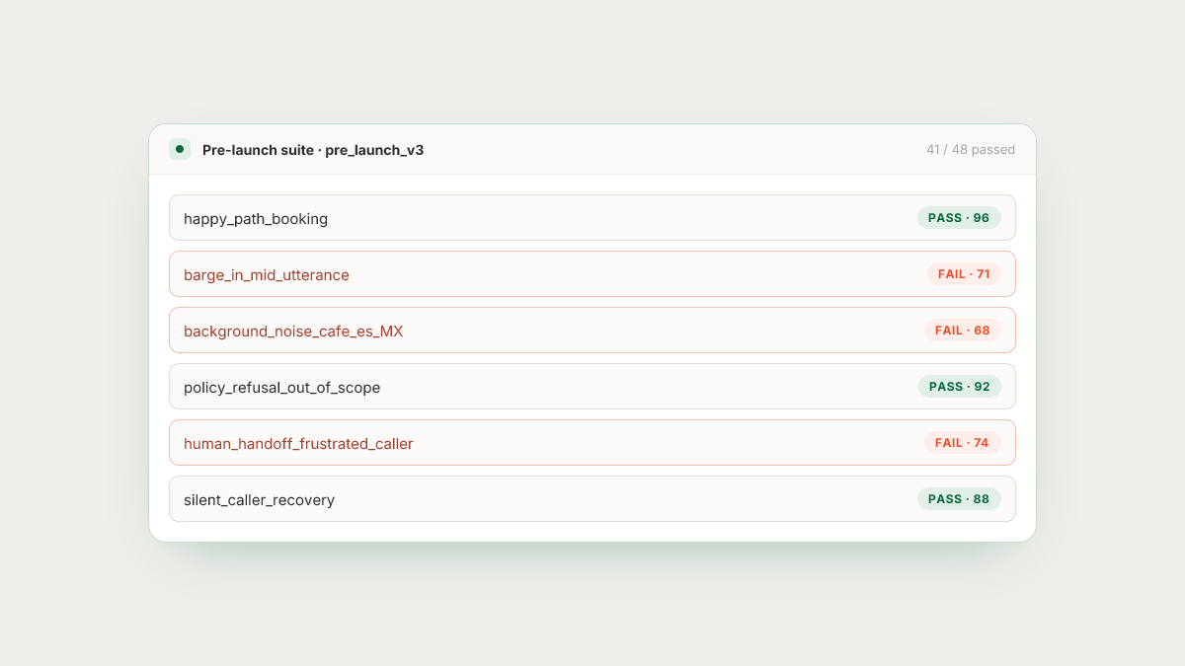Click the Pre-launch suite title text
The image size is (1185, 666).
tap(258, 150)
